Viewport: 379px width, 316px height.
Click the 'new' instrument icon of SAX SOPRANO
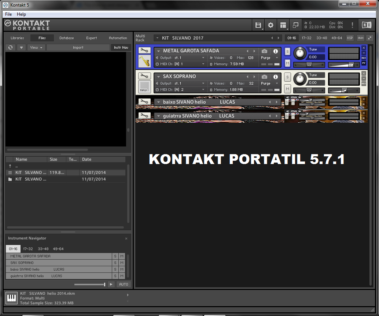pos(144,87)
